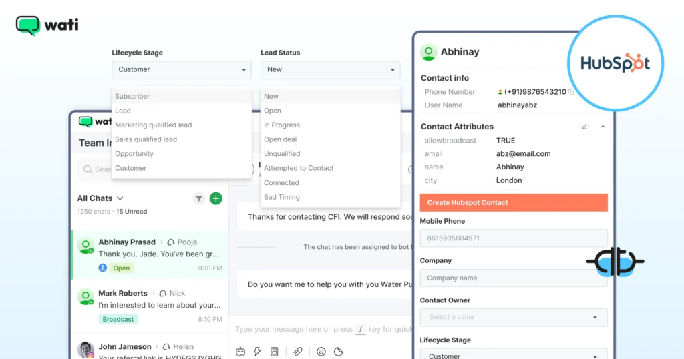Viewport: 684px width, 359px height.
Task: Open Mark Roberts chat conversation
Action: click(x=150, y=306)
